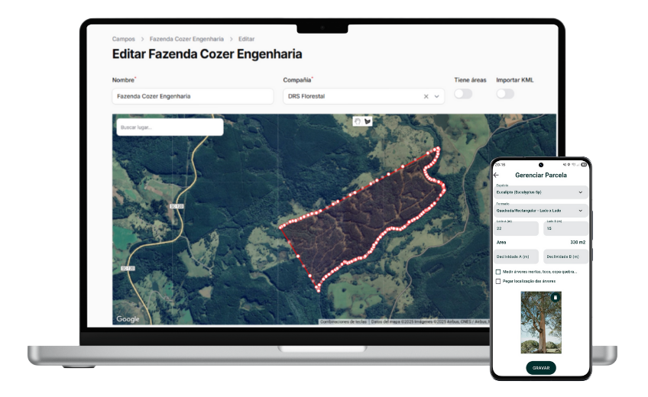Open the Quadrada/Retangular format dropdown

point(580,210)
